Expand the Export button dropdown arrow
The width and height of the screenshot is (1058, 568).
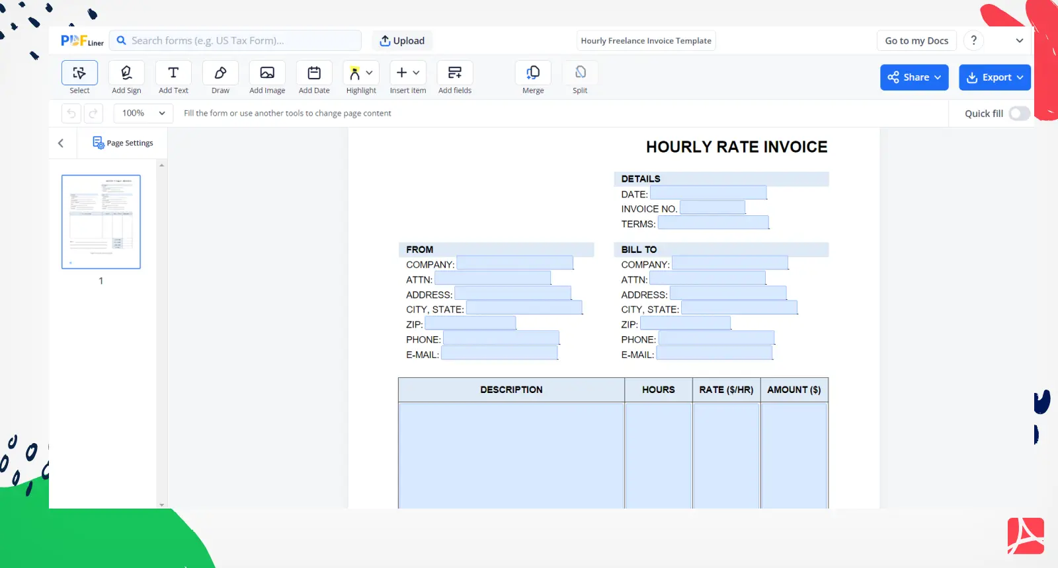1020,77
